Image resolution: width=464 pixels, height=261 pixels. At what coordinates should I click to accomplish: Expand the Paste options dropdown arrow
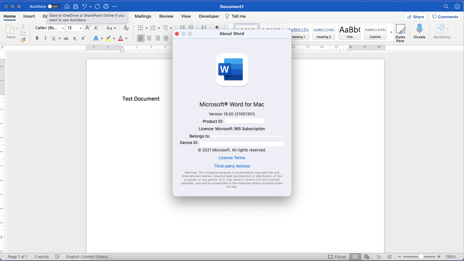17,29
